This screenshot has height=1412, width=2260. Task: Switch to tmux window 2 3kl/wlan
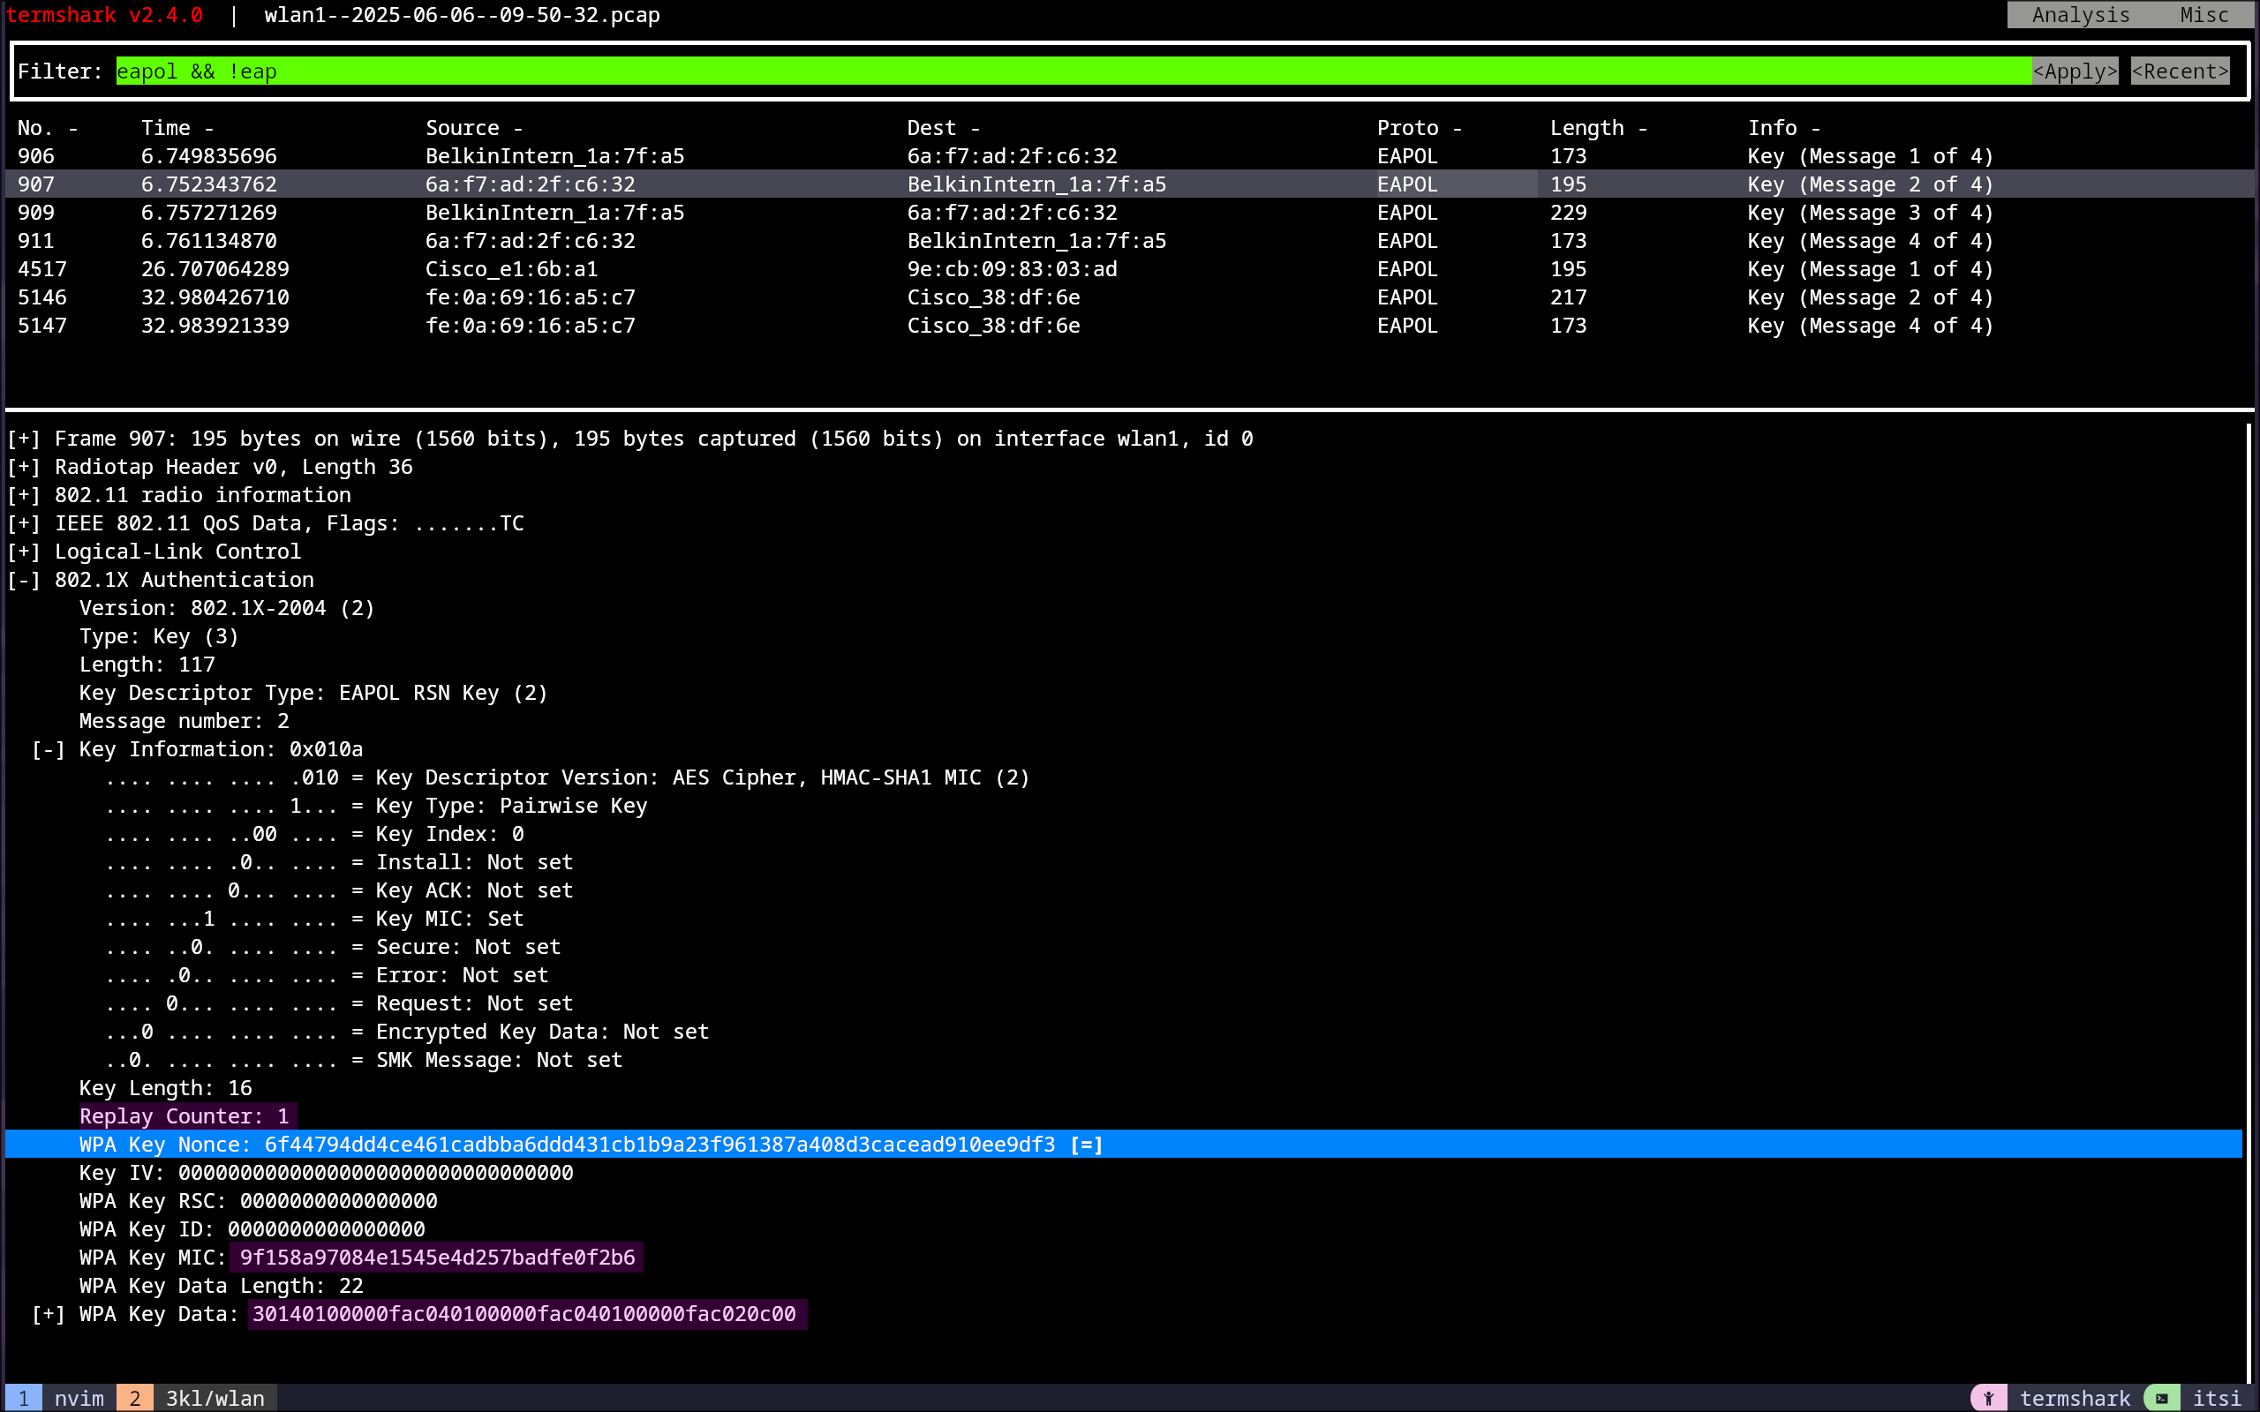tap(196, 1398)
